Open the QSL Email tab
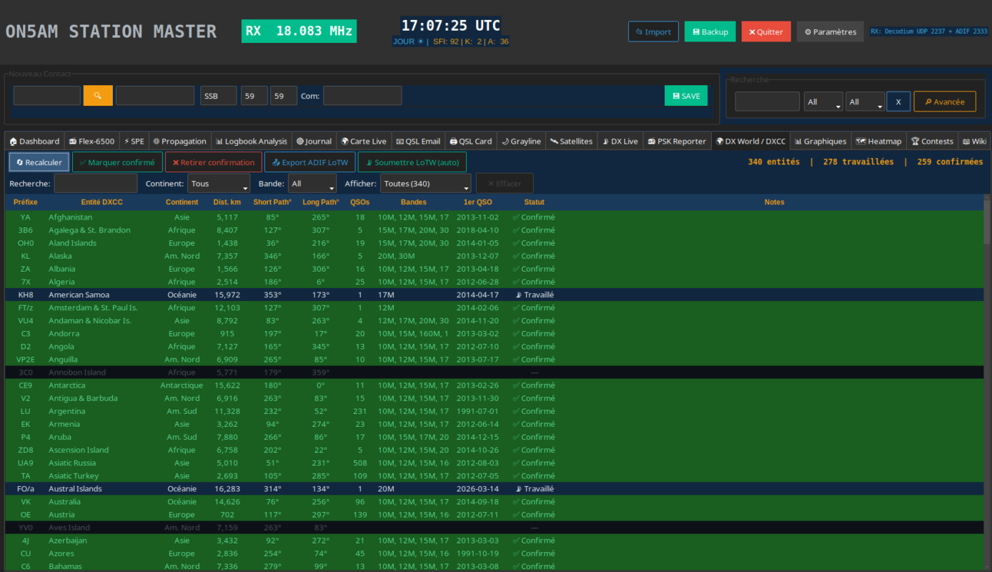Image resolution: width=992 pixels, height=572 pixels. point(418,142)
